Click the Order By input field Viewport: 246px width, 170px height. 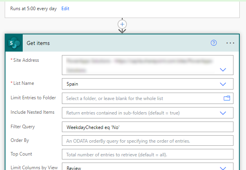pyautogui.click(x=147, y=141)
